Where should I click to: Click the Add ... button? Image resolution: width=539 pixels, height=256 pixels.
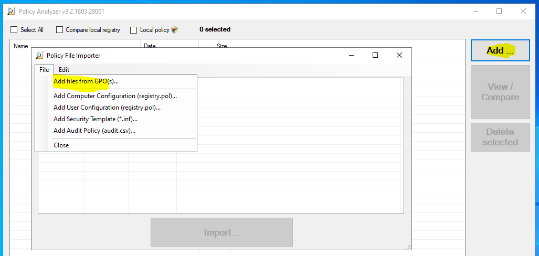click(x=500, y=50)
